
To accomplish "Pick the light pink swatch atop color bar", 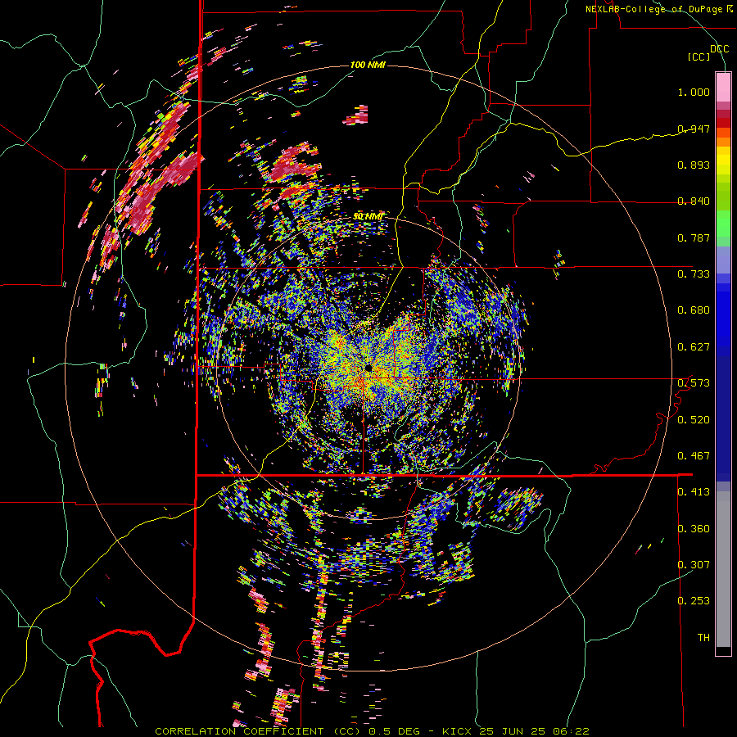I will pos(723,88).
